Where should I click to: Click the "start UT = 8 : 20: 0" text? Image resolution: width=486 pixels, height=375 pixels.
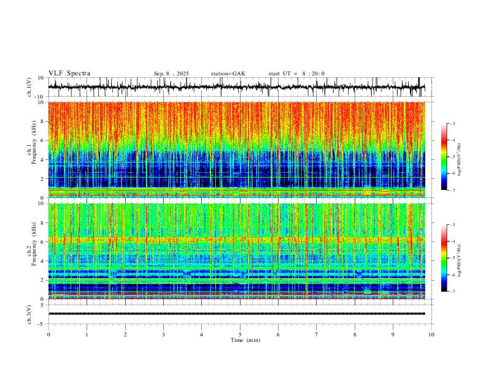(x=296, y=74)
